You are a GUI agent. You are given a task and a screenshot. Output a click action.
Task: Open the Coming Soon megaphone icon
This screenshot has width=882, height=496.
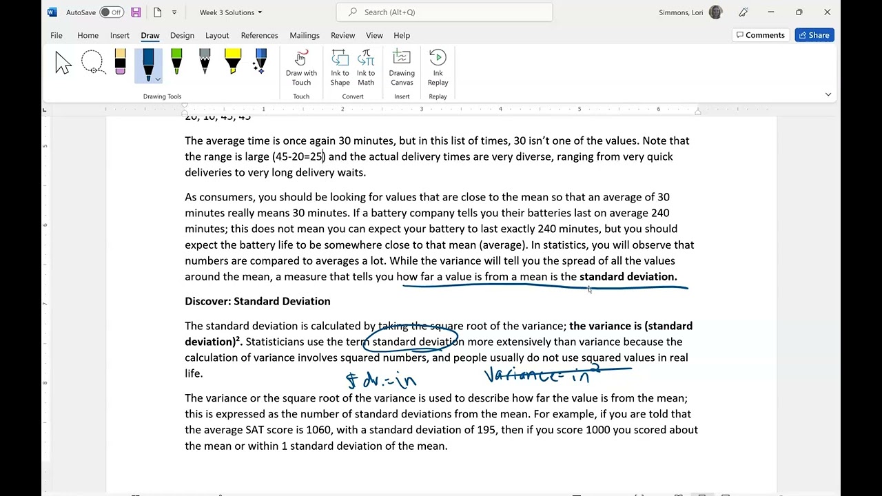pyautogui.click(x=743, y=12)
